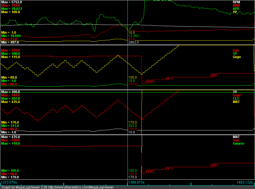Click the start time '1373.075s.'
Viewport: 255px width, 189px height.
[x=9, y=182]
